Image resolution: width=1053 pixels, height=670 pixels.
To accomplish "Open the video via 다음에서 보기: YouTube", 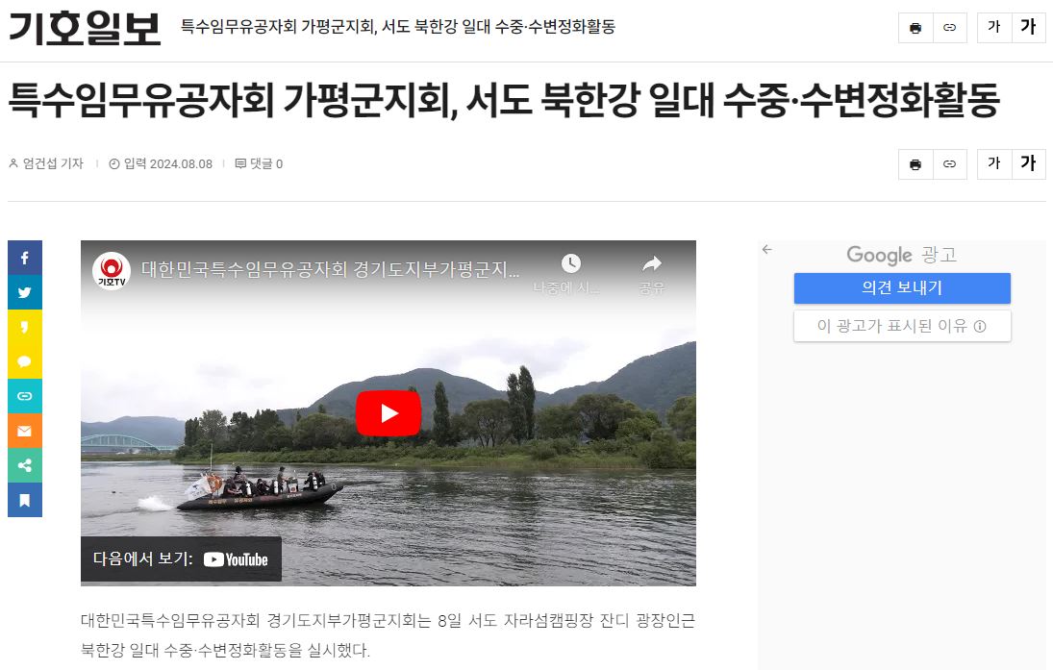I will point(181,558).
